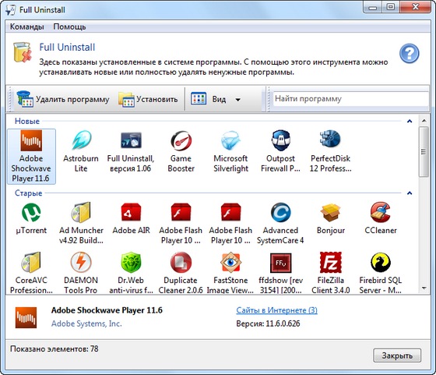Click the Закрыть button
This screenshot has width=436, height=375.
pyautogui.click(x=397, y=356)
